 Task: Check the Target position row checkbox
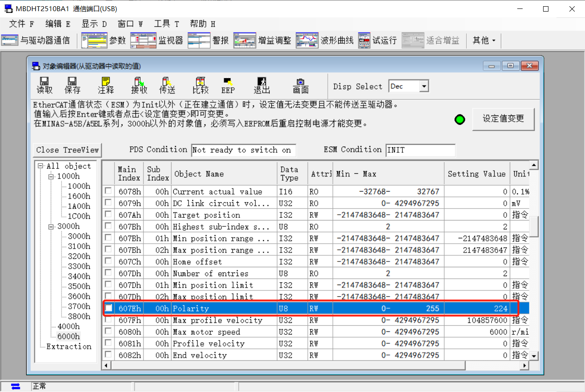[108, 215]
